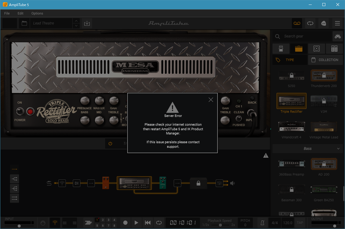Open the mixer block in signal chain
Viewport: 345px width, 229px height.
coord(220,183)
